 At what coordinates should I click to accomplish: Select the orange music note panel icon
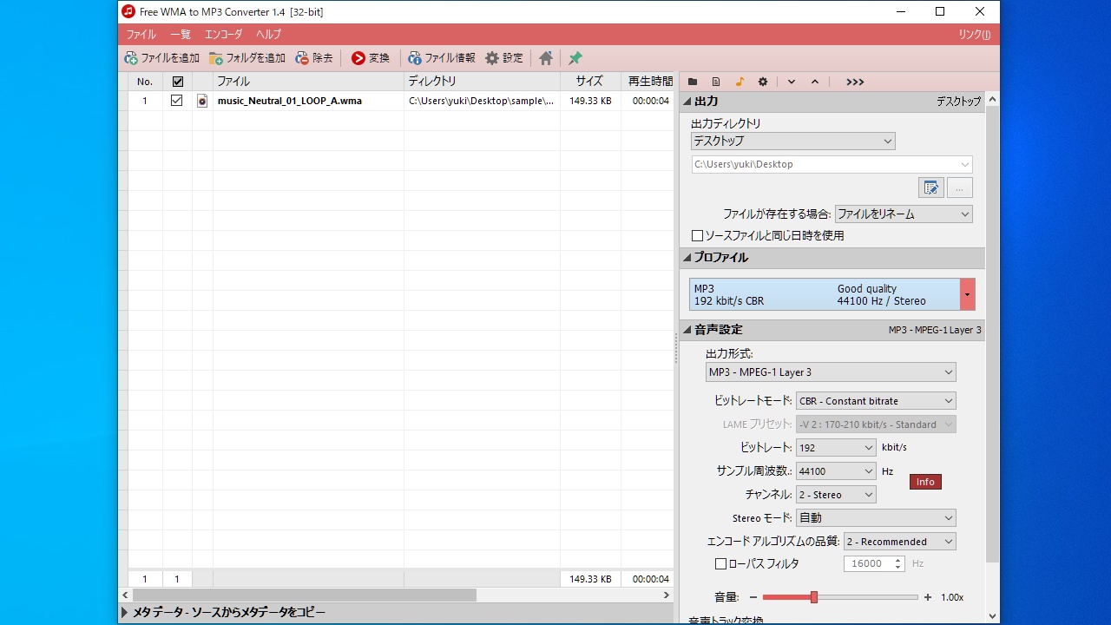click(x=740, y=82)
